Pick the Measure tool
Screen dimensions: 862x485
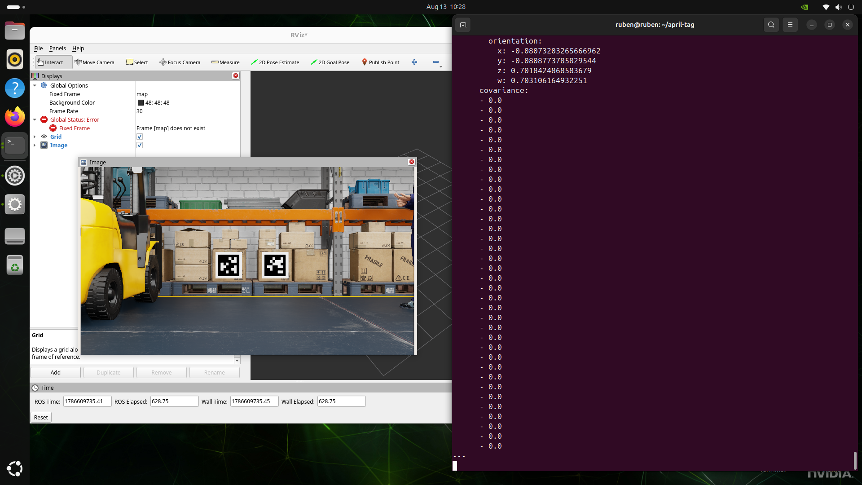tap(225, 62)
